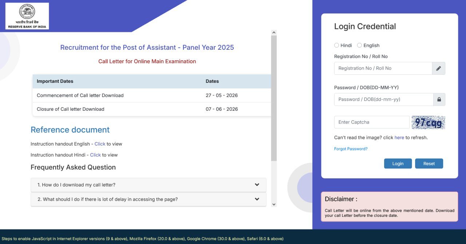Image resolution: width=466 pixels, height=244 pixels.
Task: Click the scrollbar down arrow
Action: pyautogui.click(x=274, y=204)
